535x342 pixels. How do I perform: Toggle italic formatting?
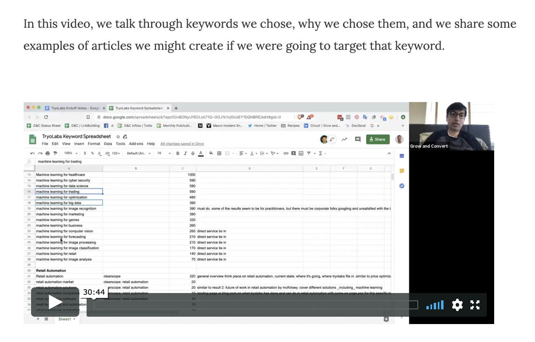tap(185, 153)
